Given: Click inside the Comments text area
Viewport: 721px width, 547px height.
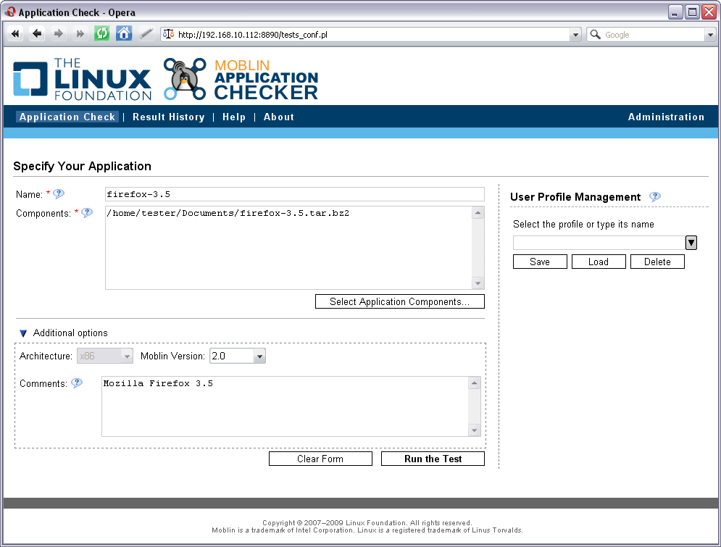Looking at the screenshot, I should [285, 406].
